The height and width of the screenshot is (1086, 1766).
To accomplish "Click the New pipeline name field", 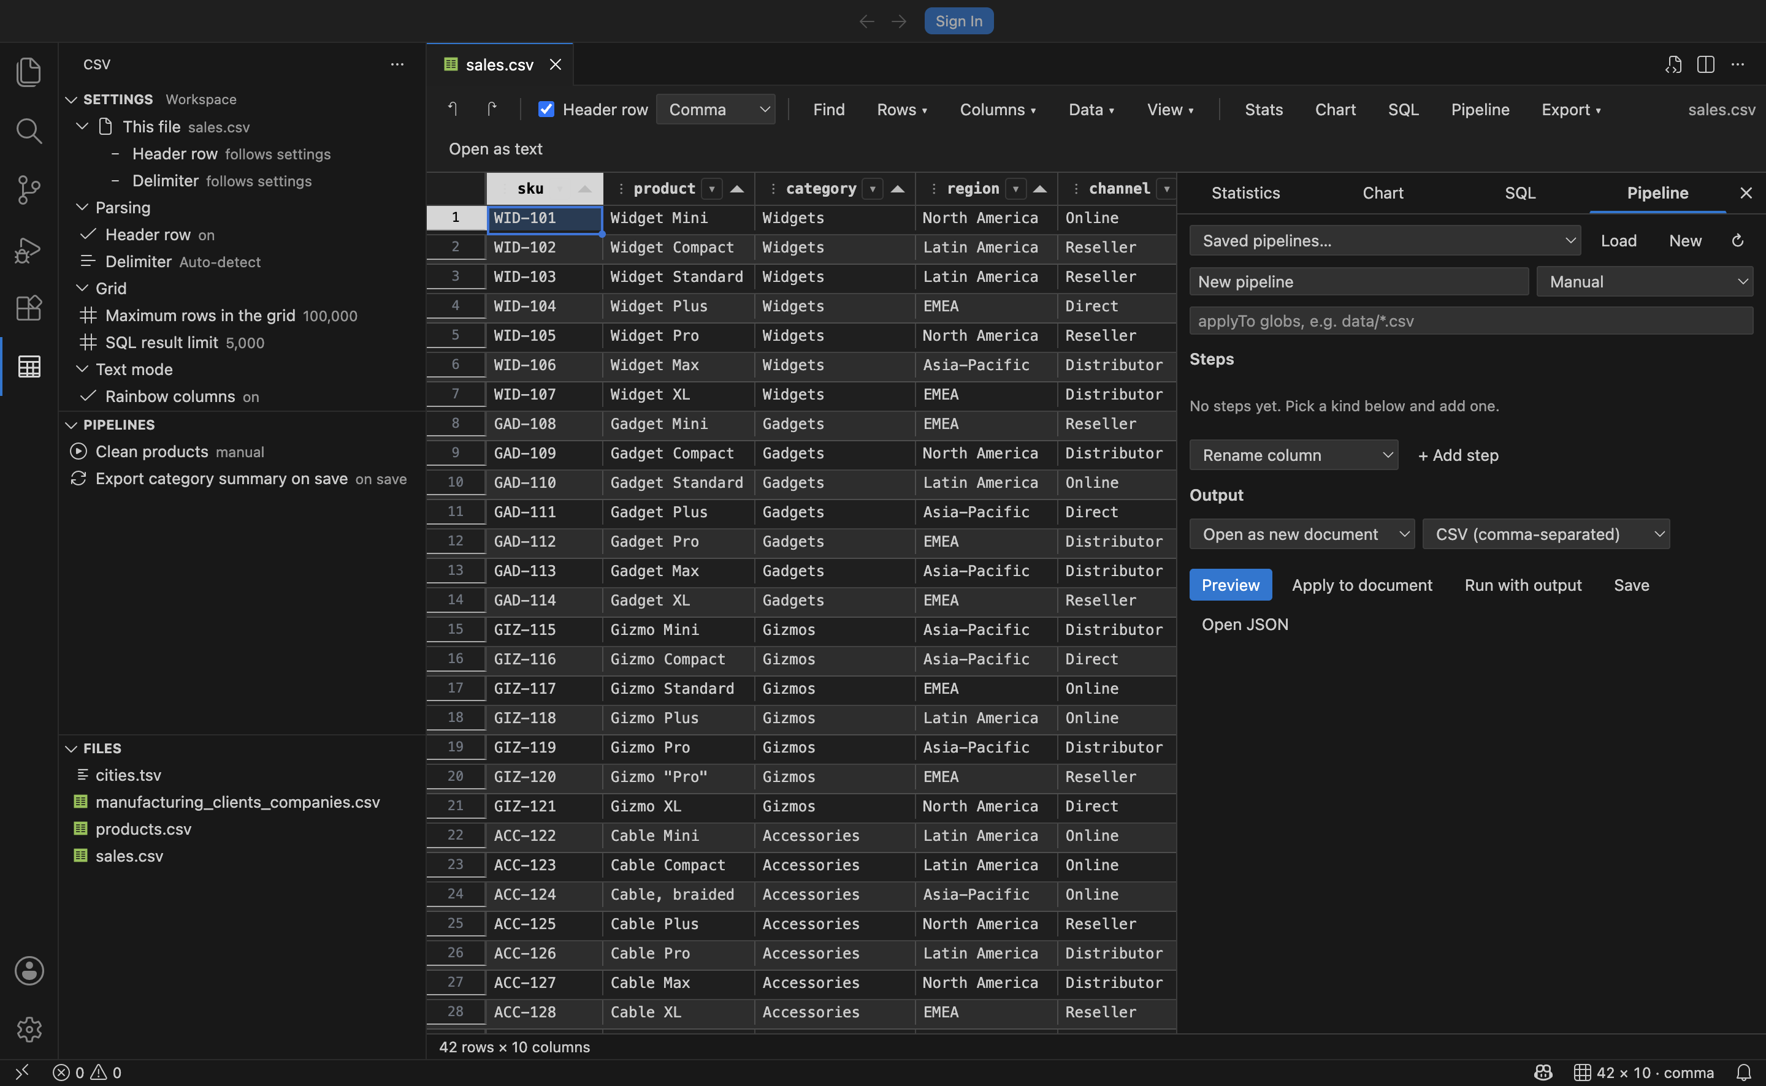I will coord(1359,281).
